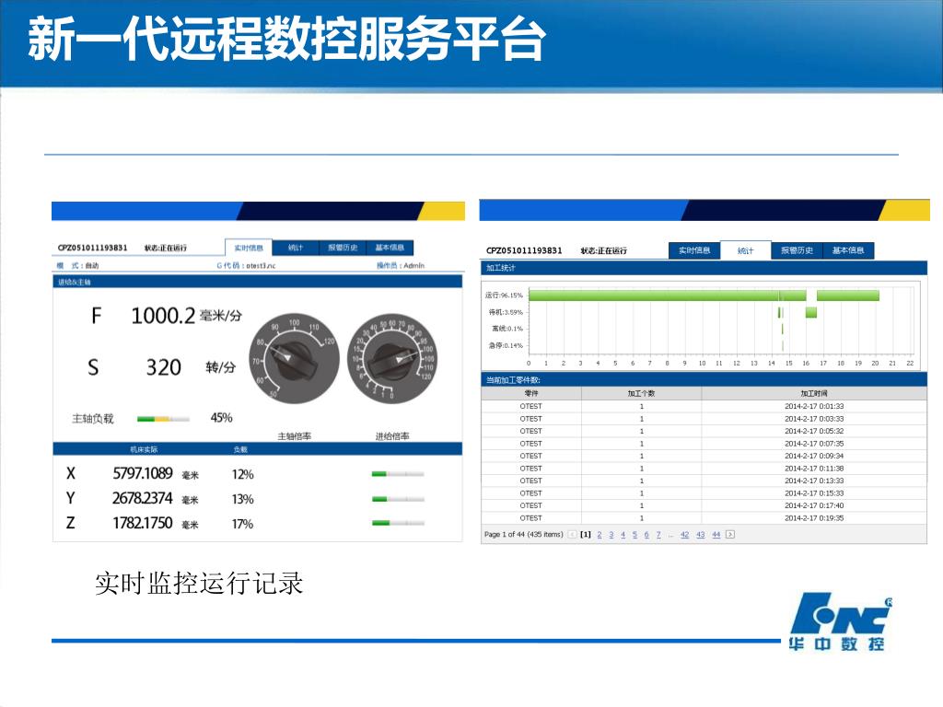Select the 统计 tab in the right panel
The width and height of the screenshot is (943, 707).
745,250
